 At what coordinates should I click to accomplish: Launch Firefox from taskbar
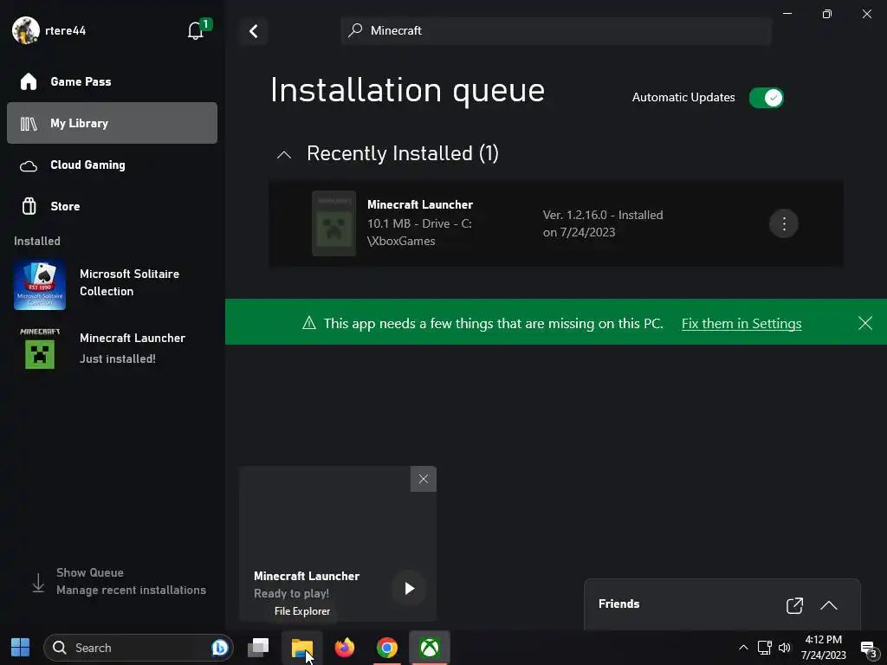[344, 648]
